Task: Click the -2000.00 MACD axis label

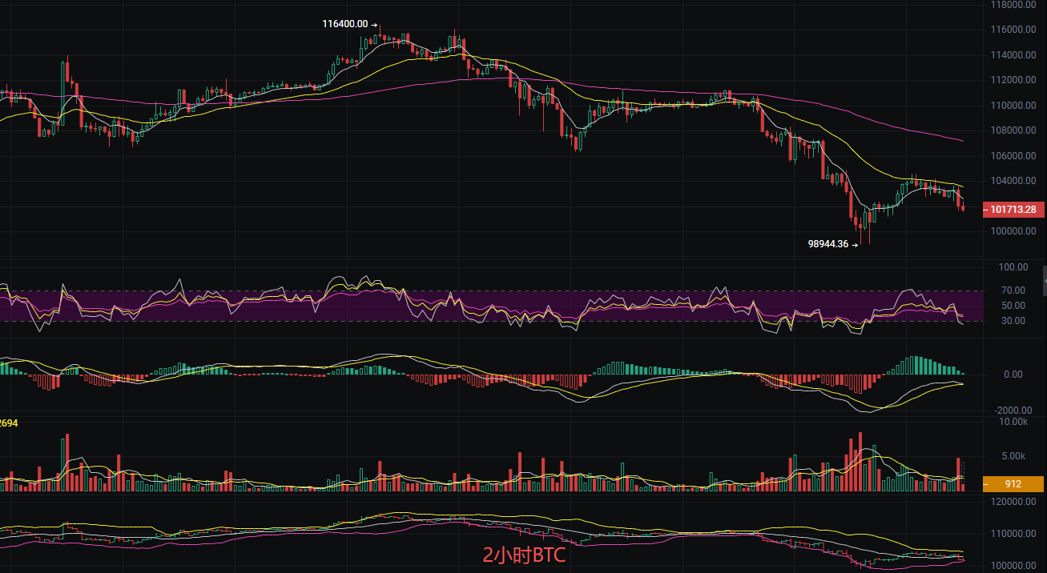Action: coord(1013,410)
